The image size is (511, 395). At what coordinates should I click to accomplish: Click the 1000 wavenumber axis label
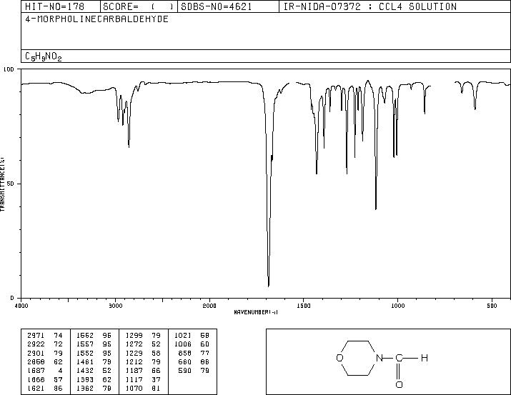pyautogui.click(x=397, y=306)
